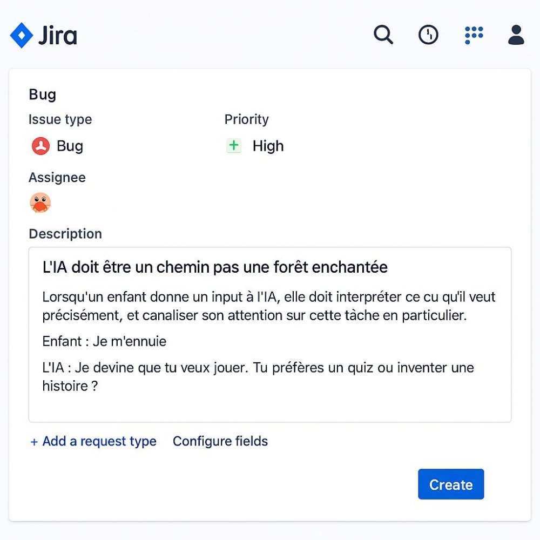The width and height of the screenshot is (540, 540).
Task: Click the crab Assignee avatar
Action: click(40, 202)
